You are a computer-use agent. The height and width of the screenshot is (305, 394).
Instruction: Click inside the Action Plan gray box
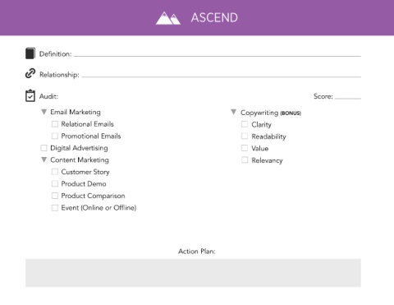(x=193, y=273)
